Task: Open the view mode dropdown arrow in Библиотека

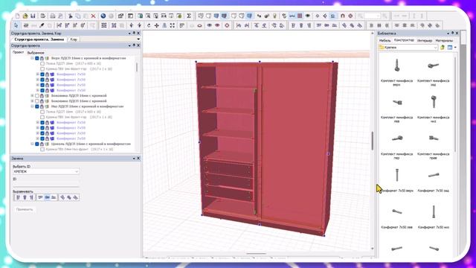Action: pyautogui.click(x=455, y=48)
